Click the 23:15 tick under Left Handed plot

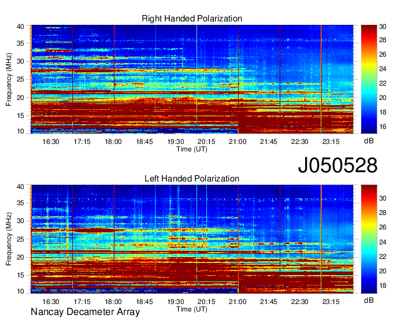(331, 302)
